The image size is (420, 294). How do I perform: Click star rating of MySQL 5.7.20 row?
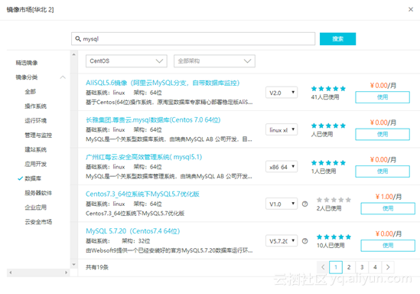(x=334, y=237)
